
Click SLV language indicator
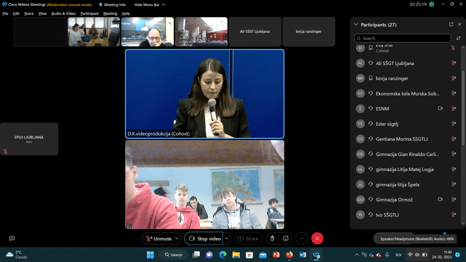click(398, 255)
